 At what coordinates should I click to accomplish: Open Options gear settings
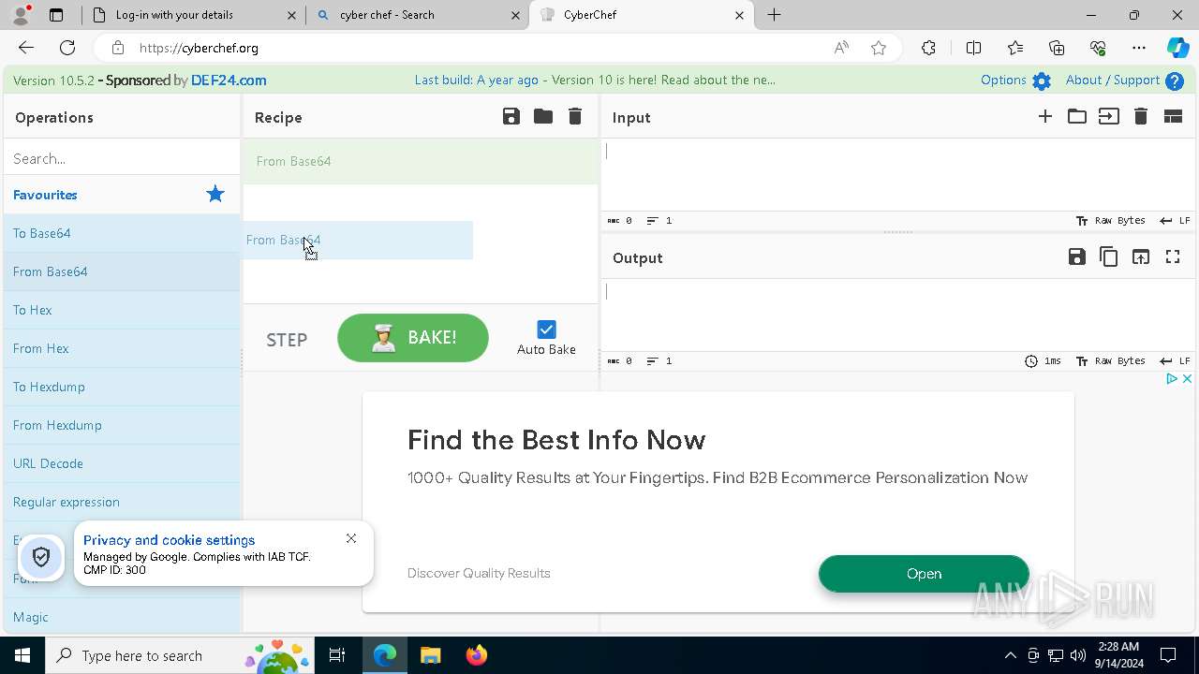(1042, 81)
